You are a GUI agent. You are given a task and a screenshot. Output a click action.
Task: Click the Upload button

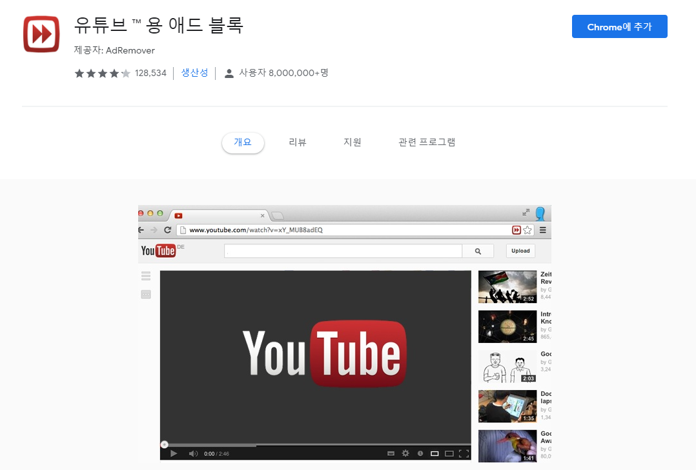pos(520,251)
